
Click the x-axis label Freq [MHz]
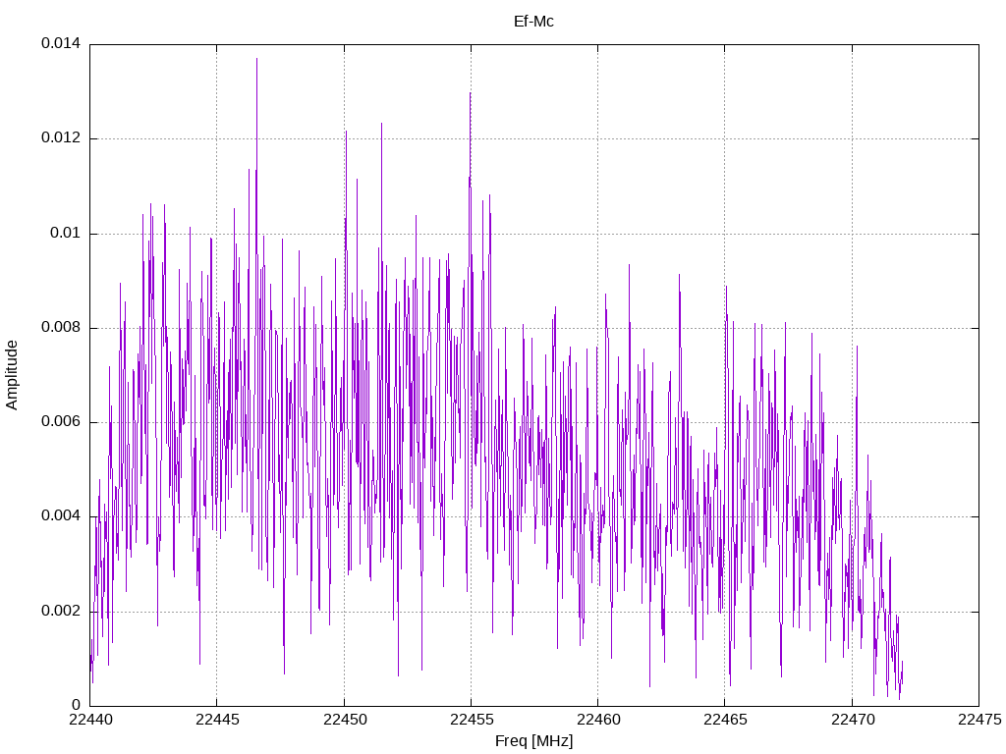(533, 741)
